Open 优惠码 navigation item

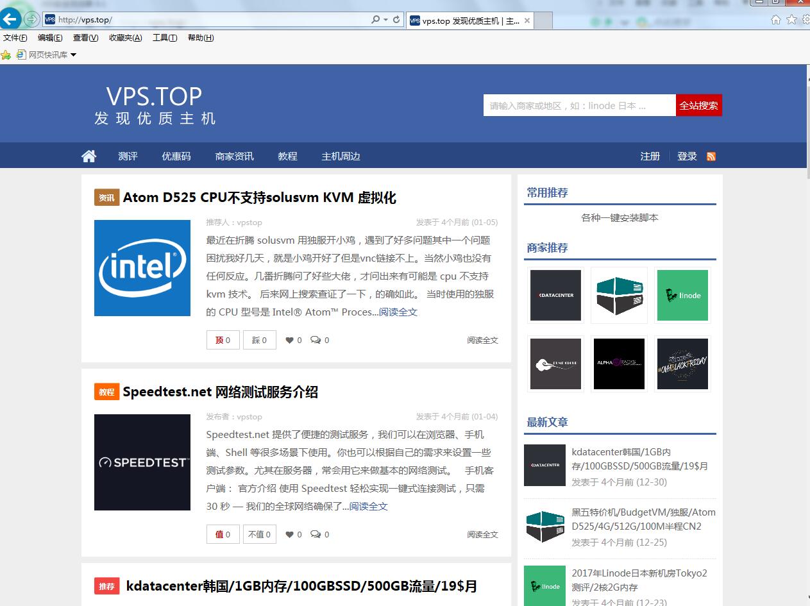pyautogui.click(x=176, y=156)
